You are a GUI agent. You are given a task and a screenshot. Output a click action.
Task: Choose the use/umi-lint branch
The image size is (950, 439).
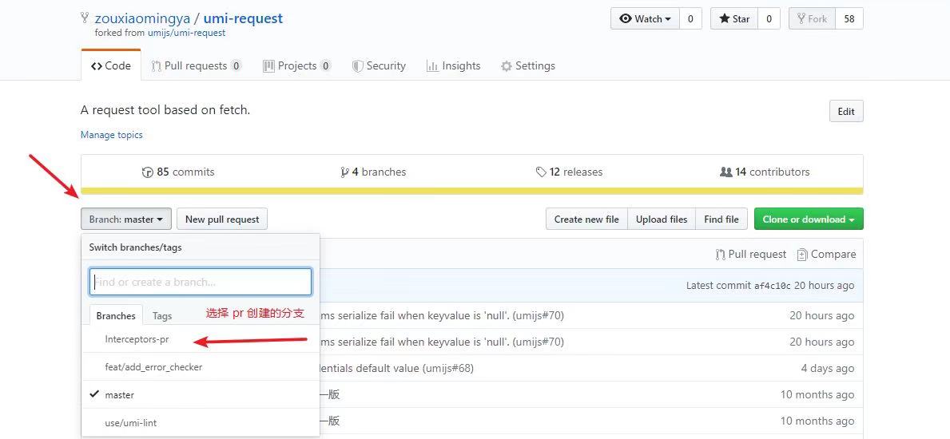click(x=201, y=423)
